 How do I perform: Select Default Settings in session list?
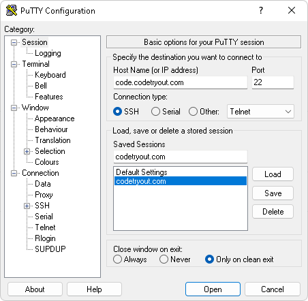[x=181, y=172]
